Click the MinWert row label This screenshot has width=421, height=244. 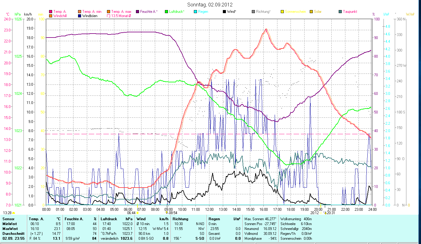pyautogui.click(x=9, y=224)
